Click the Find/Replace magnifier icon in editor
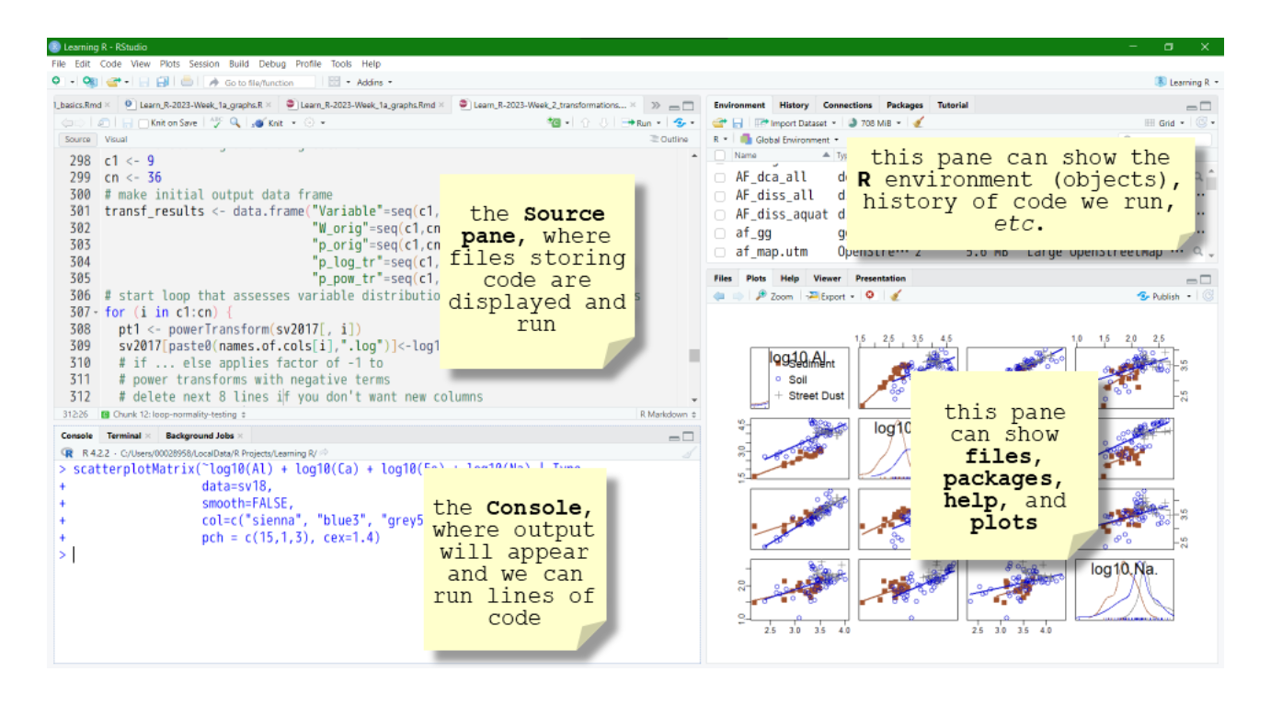 coord(235,122)
